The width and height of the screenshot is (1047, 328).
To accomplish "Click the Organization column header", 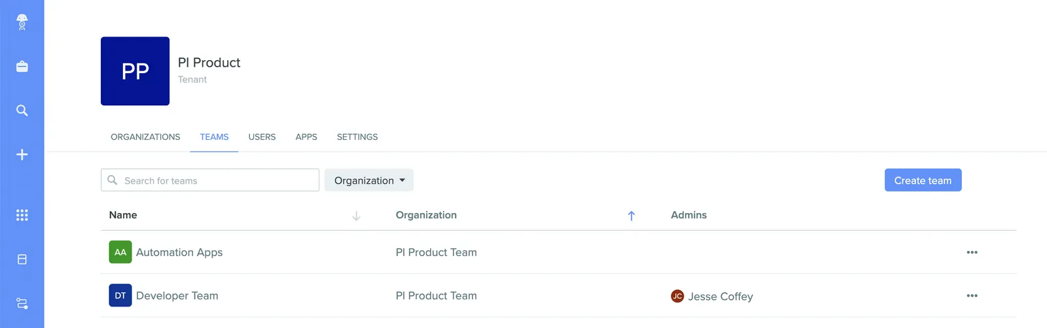I will click(426, 215).
